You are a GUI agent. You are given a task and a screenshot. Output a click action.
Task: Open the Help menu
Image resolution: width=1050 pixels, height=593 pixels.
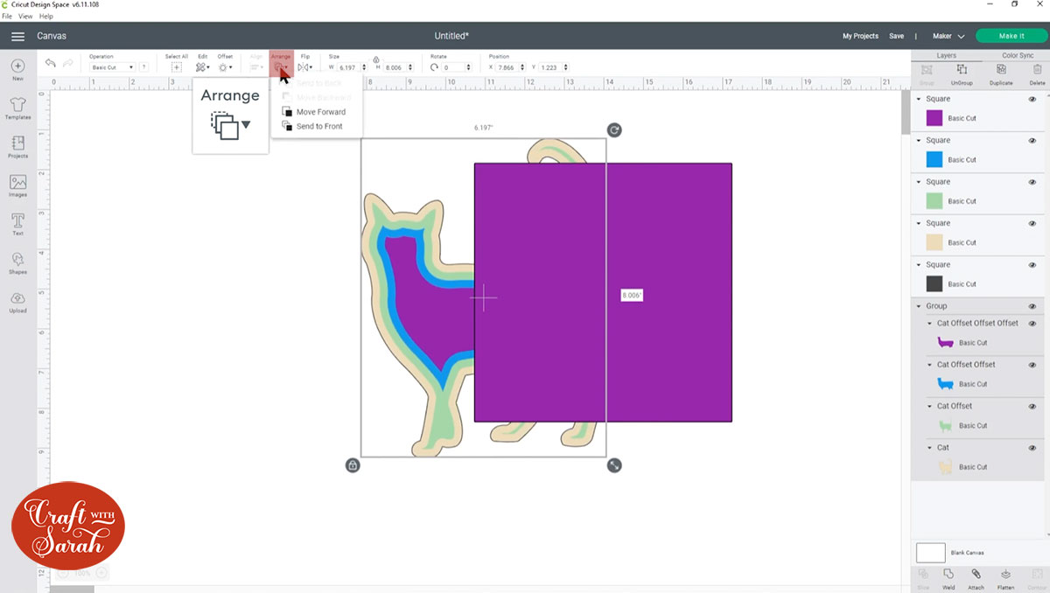click(x=45, y=16)
